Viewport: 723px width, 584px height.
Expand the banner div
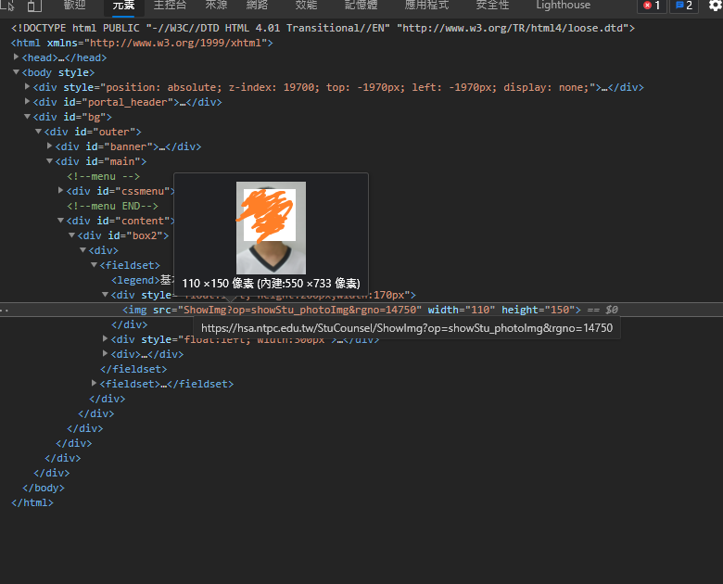pyautogui.click(x=49, y=146)
